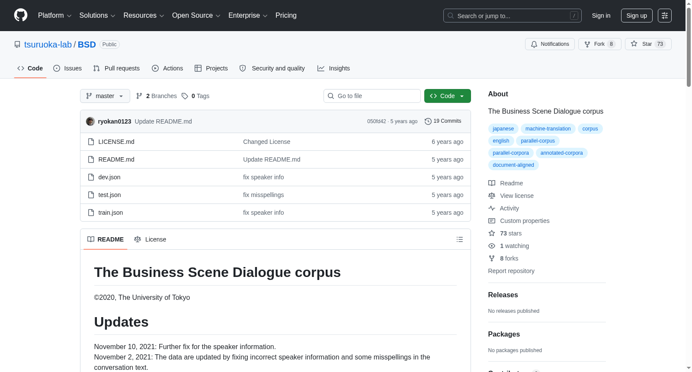Expand the Resources menu

(144, 16)
